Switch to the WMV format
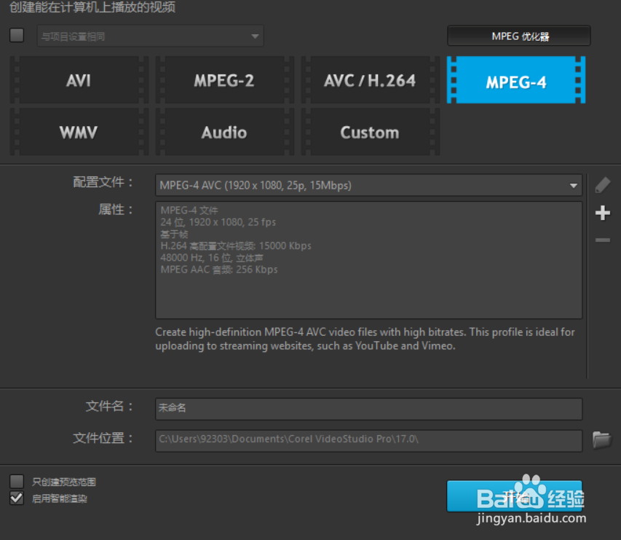Screen dimensions: 621x540 (79, 132)
